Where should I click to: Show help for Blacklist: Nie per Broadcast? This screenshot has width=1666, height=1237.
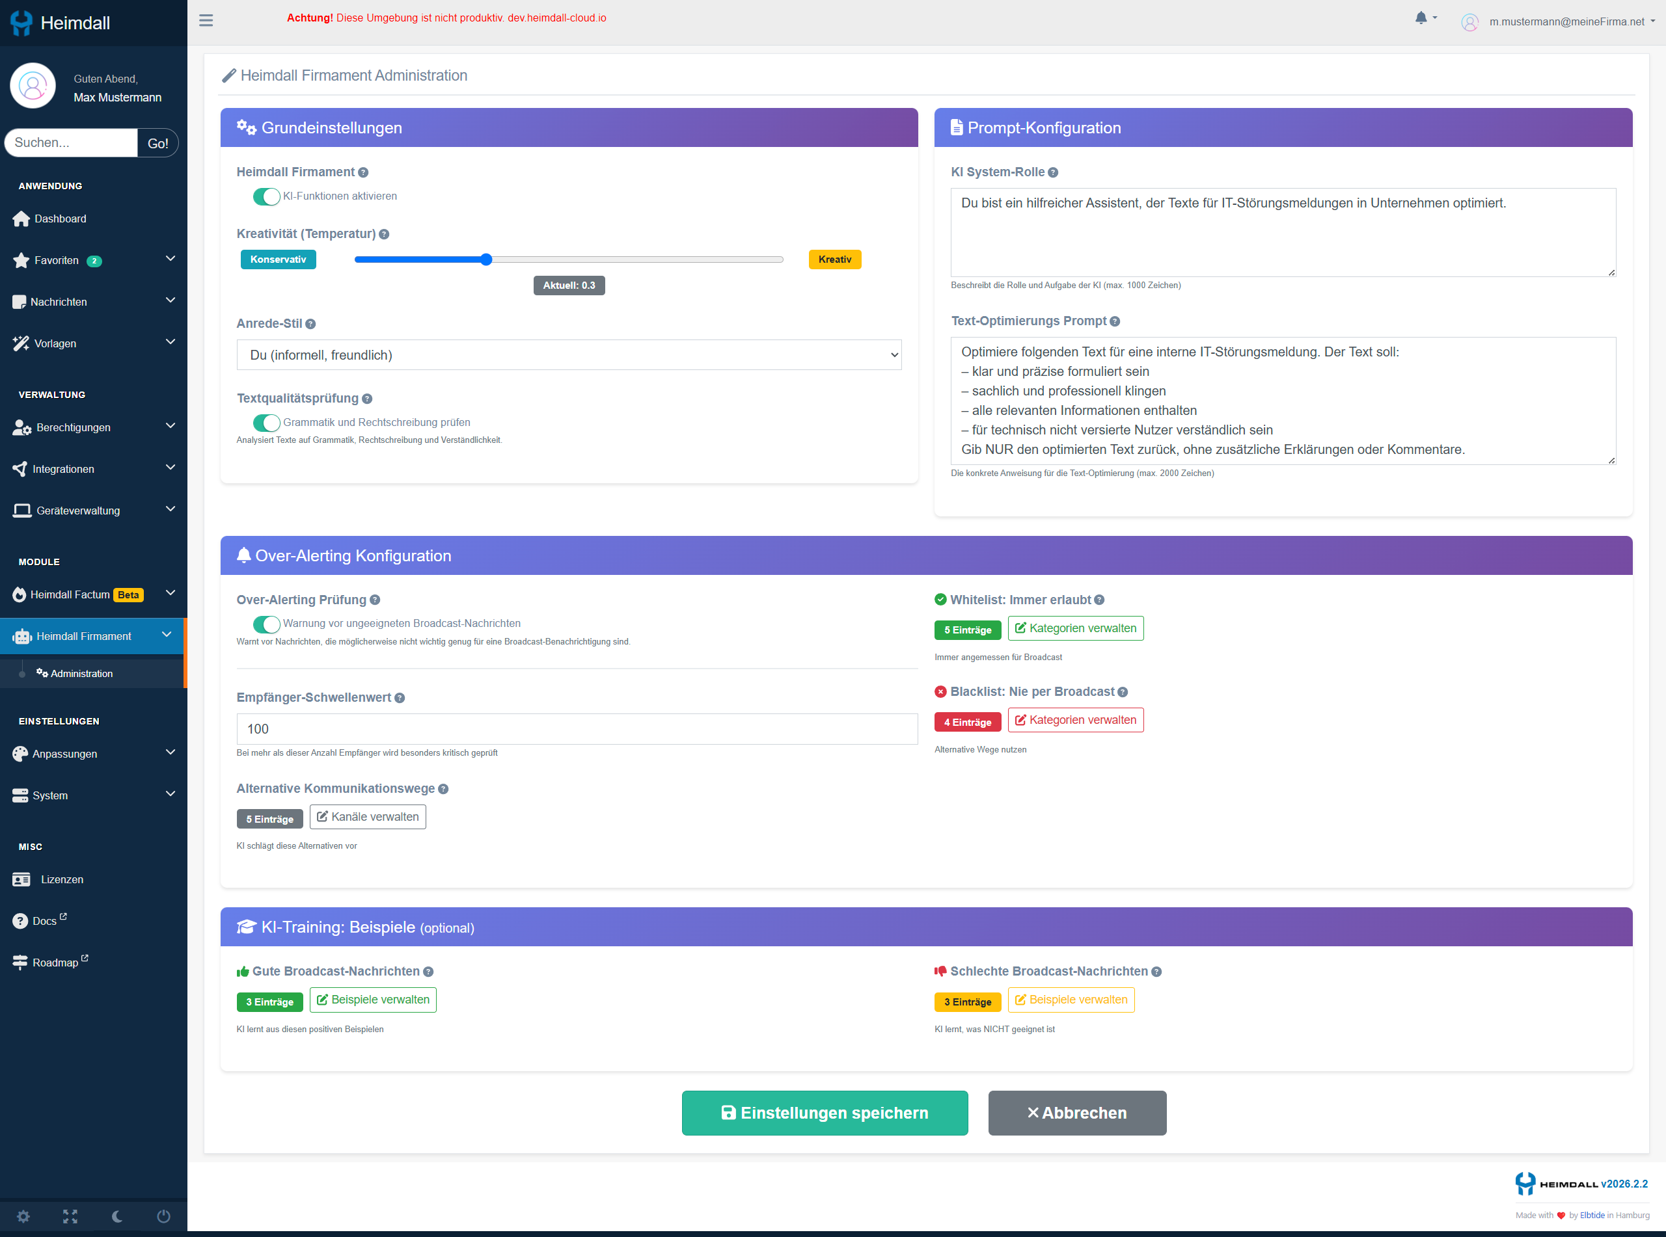1123,693
